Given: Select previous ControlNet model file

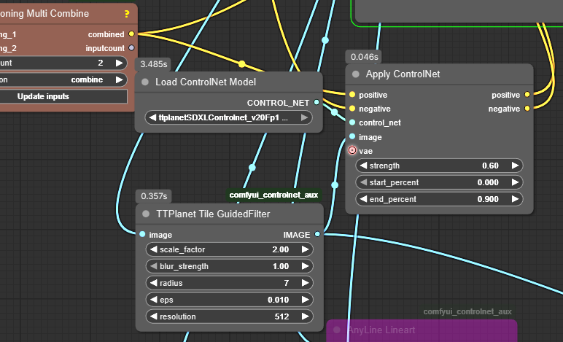Looking at the screenshot, I should [x=152, y=117].
